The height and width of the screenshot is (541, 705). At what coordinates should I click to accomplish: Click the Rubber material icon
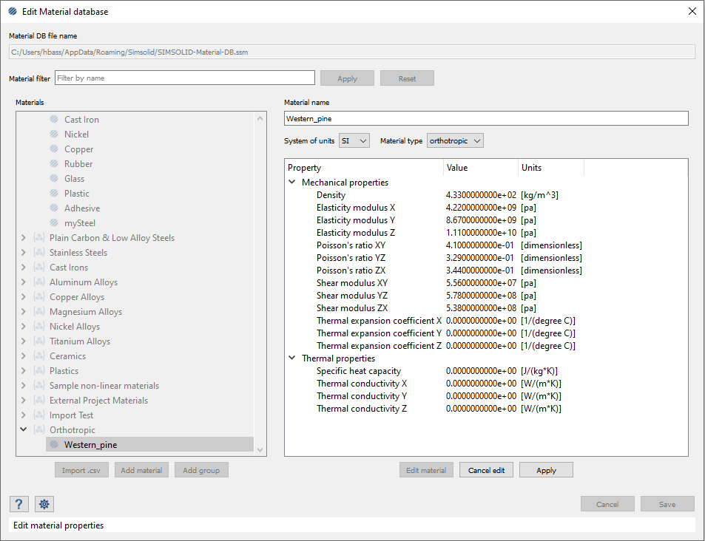(54, 164)
